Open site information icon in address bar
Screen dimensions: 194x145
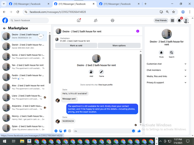26,12
